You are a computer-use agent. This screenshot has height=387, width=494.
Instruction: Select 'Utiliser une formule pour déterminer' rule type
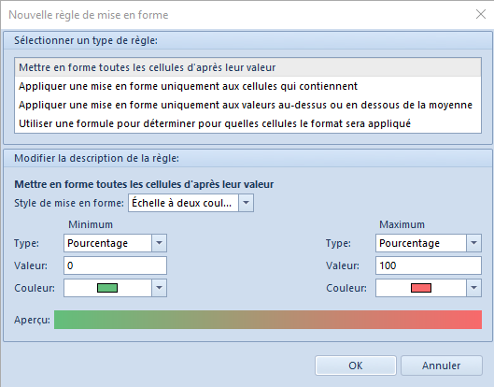click(247, 123)
